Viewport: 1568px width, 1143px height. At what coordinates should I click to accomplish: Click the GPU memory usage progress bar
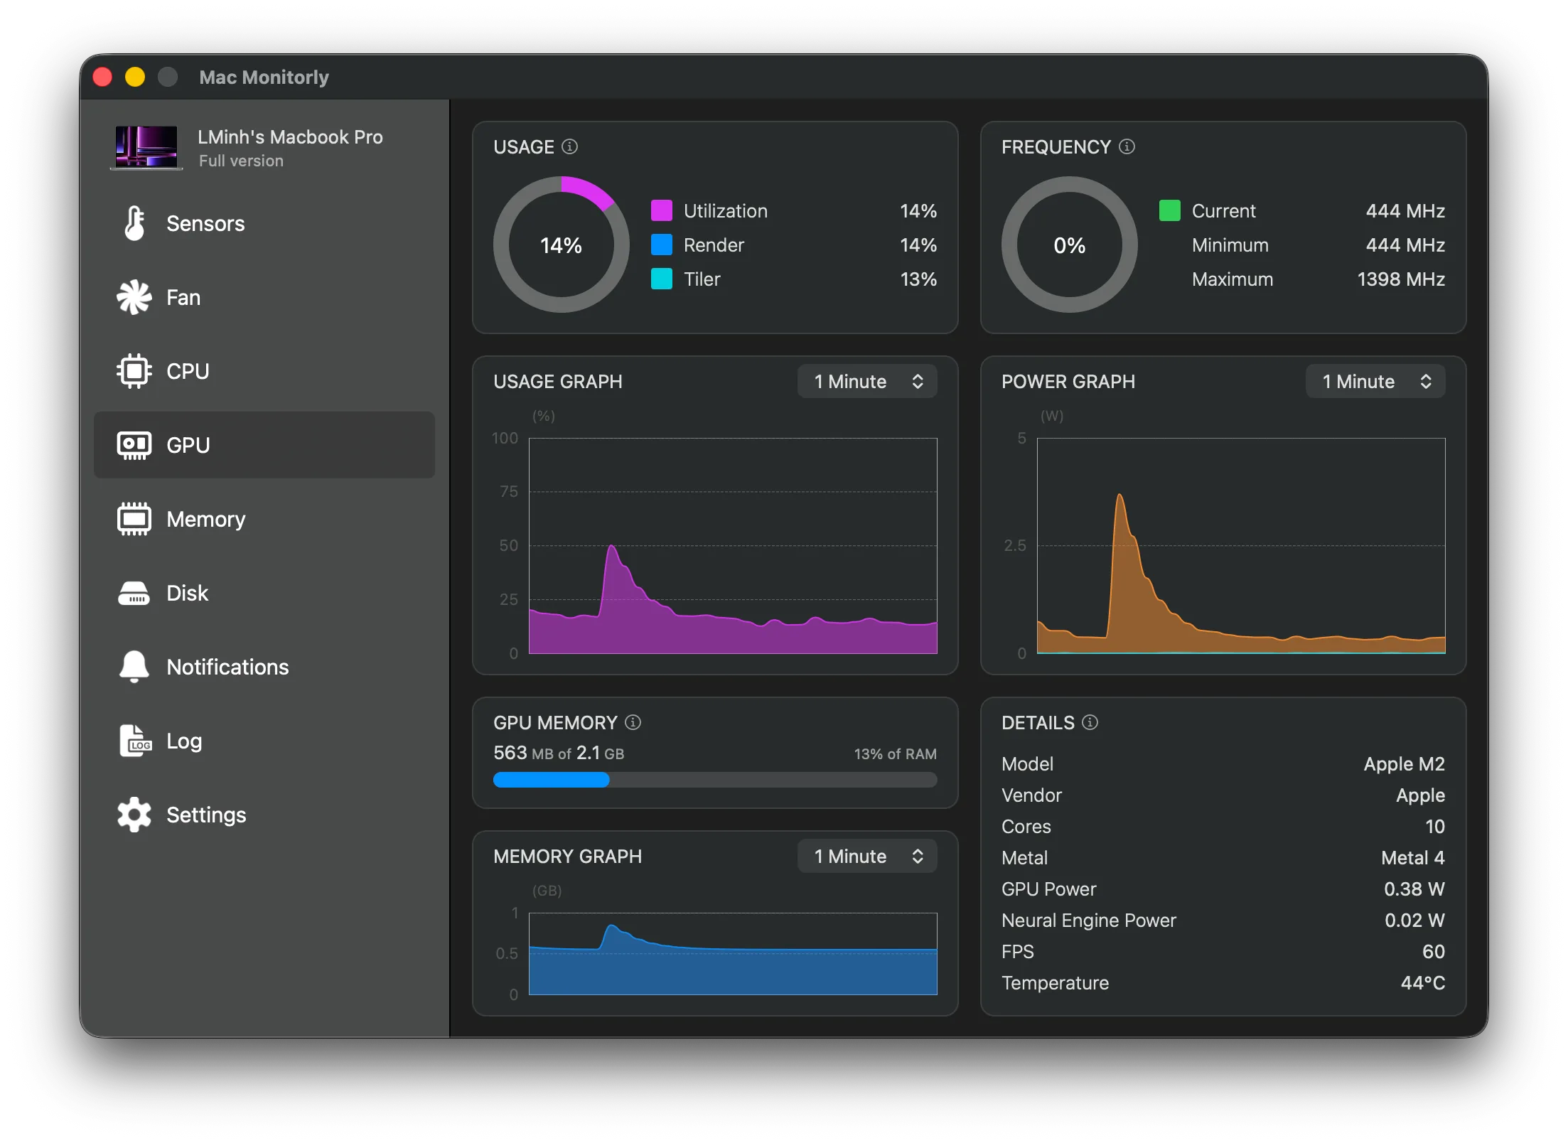715,780
